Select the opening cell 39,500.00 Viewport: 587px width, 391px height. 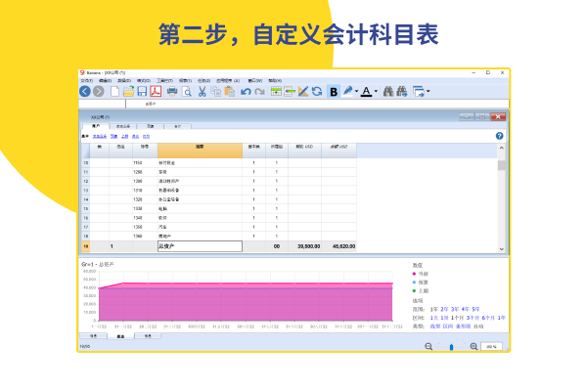point(304,246)
